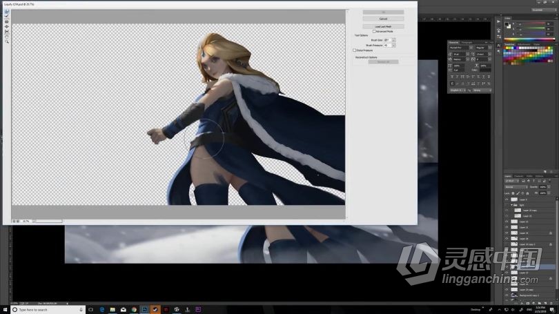The image size is (559, 314).
Task: Open the Essentials workspace switcher
Action: (x=543, y=10)
